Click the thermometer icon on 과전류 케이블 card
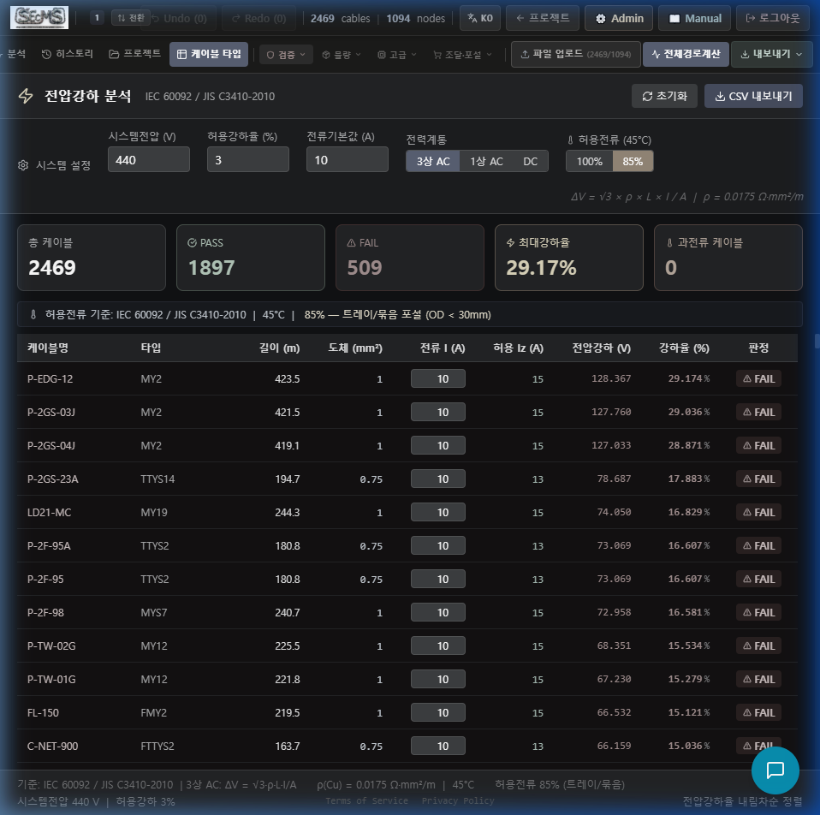Screen dimensions: 820x815 click(669, 243)
